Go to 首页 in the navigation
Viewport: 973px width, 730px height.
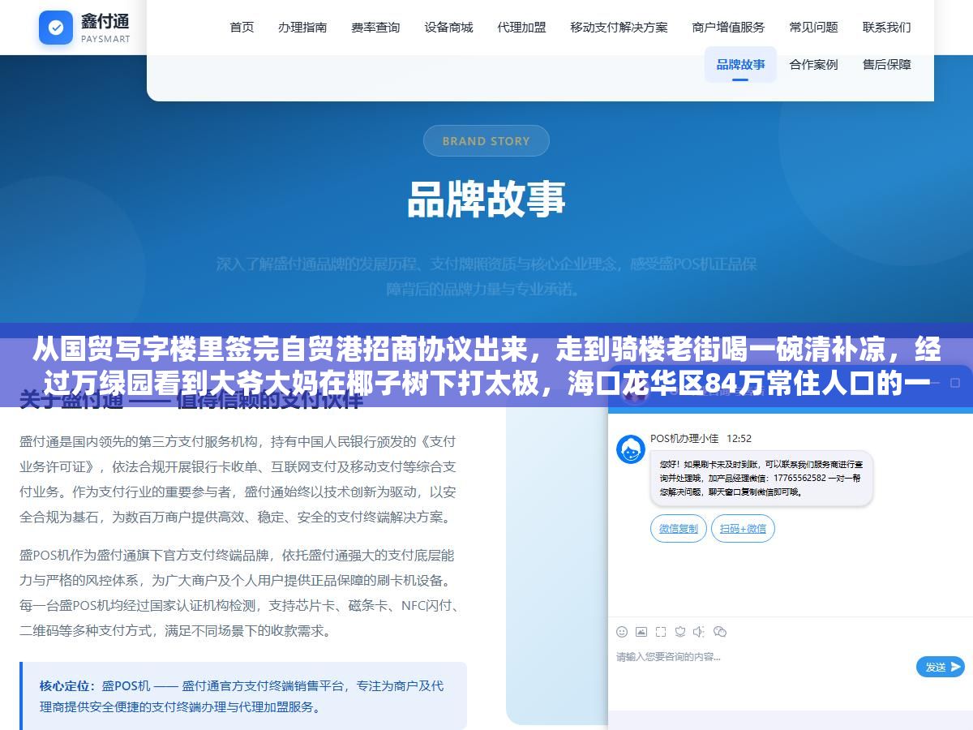point(242,27)
